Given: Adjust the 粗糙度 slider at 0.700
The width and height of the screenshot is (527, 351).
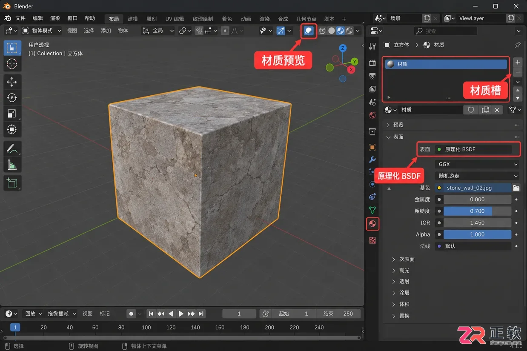Looking at the screenshot, I should [x=477, y=211].
